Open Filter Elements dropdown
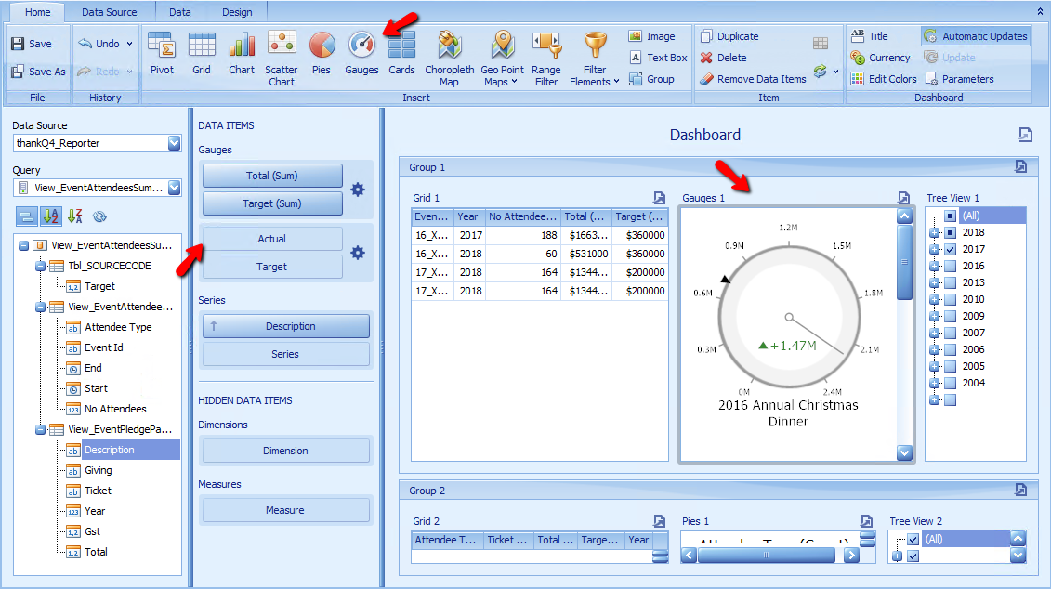1051x589 pixels. (x=617, y=82)
